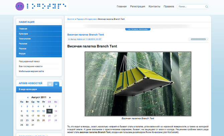This screenshot has height=136, width=224.
Task: Open Все последние новости link
Action: tap(30, 66)
